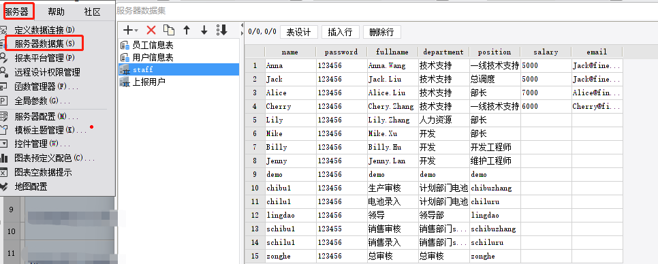Viewport: 658px width, 264px height.
Task: Select the position cell 总调度
Action: tap(495, 79)
